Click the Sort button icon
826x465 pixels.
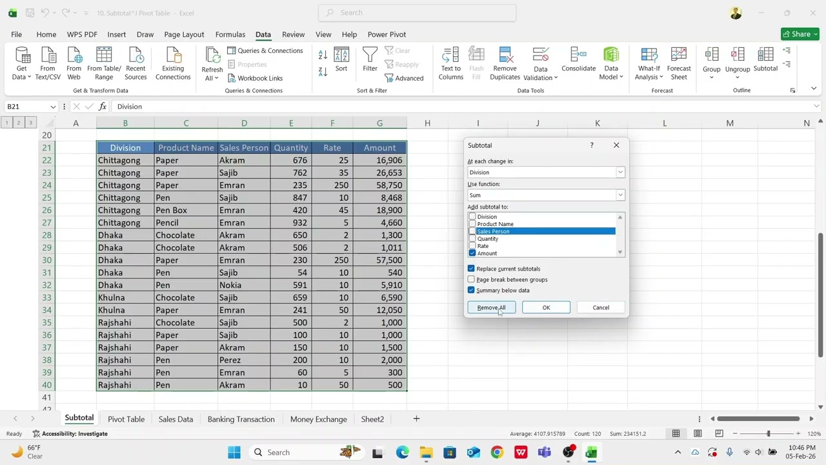[341, 59]
